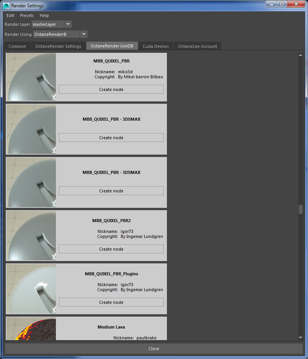Click the Render Settings window app icon
This screenshot has width=308, height=359.
tap(6, 5)
